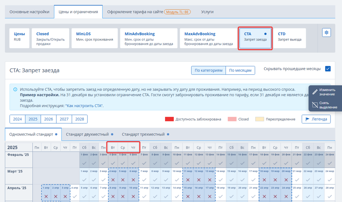Click the blue info icon in the hint box

pos(15,89)
